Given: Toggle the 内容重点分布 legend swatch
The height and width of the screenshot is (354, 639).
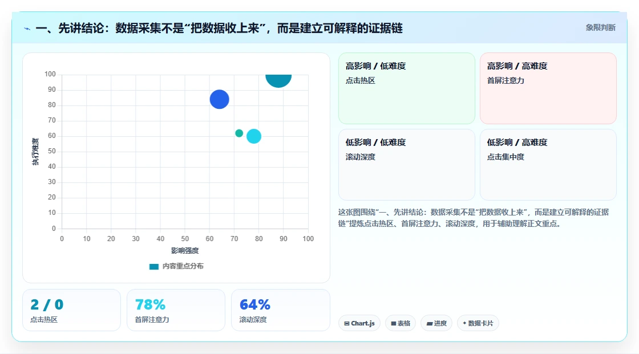Looking at the screenshot, I should [153, 266].
